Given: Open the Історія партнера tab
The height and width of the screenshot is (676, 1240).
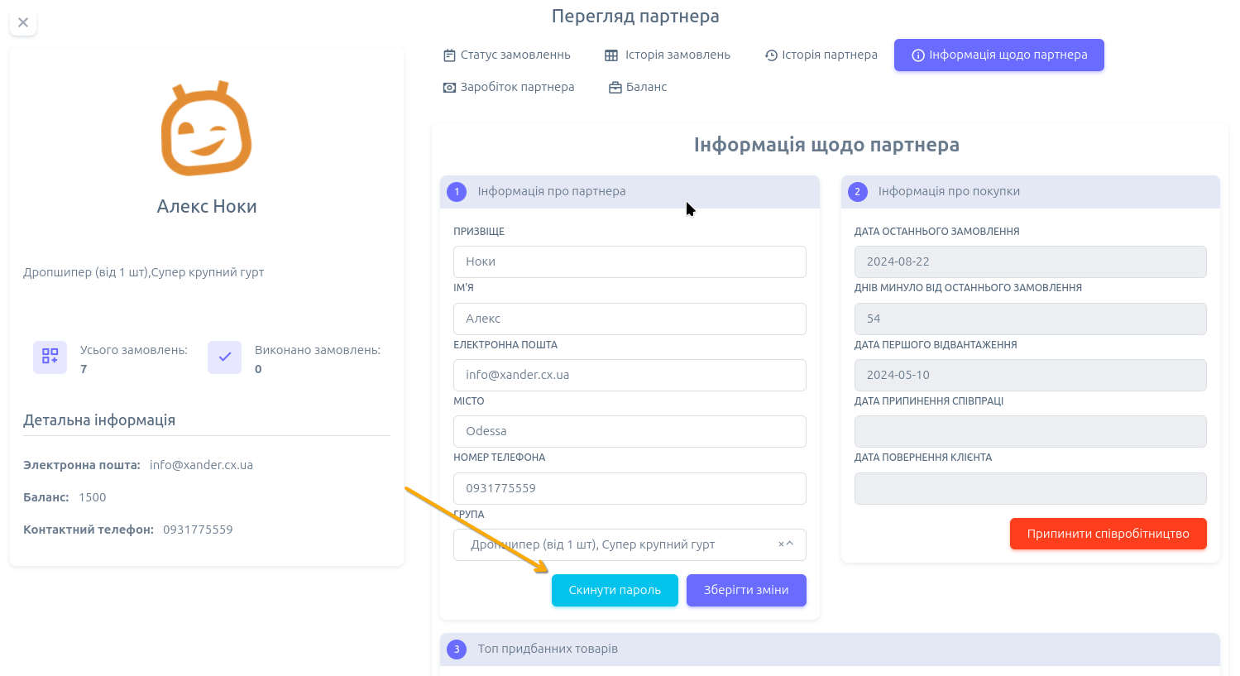Looking at the screenshot, I should click(x=821, y=55).
